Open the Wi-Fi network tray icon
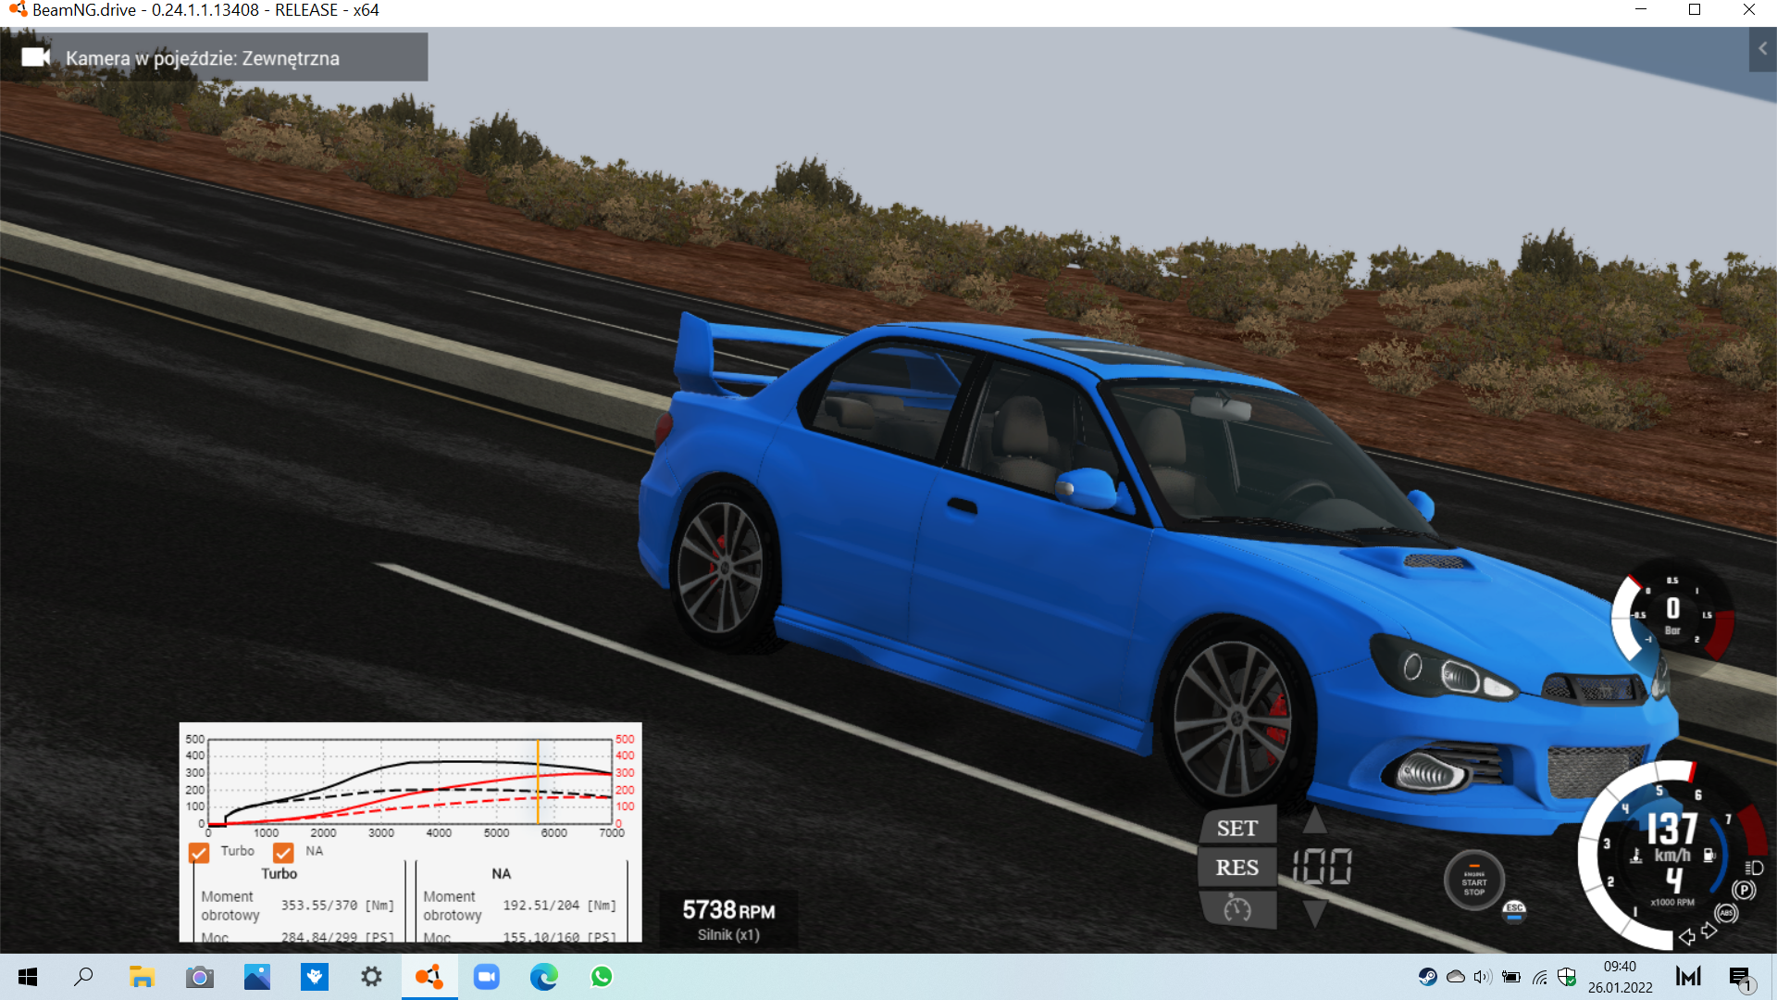The width and height of the screenshot is (1777, 1000). (1539, 977)
